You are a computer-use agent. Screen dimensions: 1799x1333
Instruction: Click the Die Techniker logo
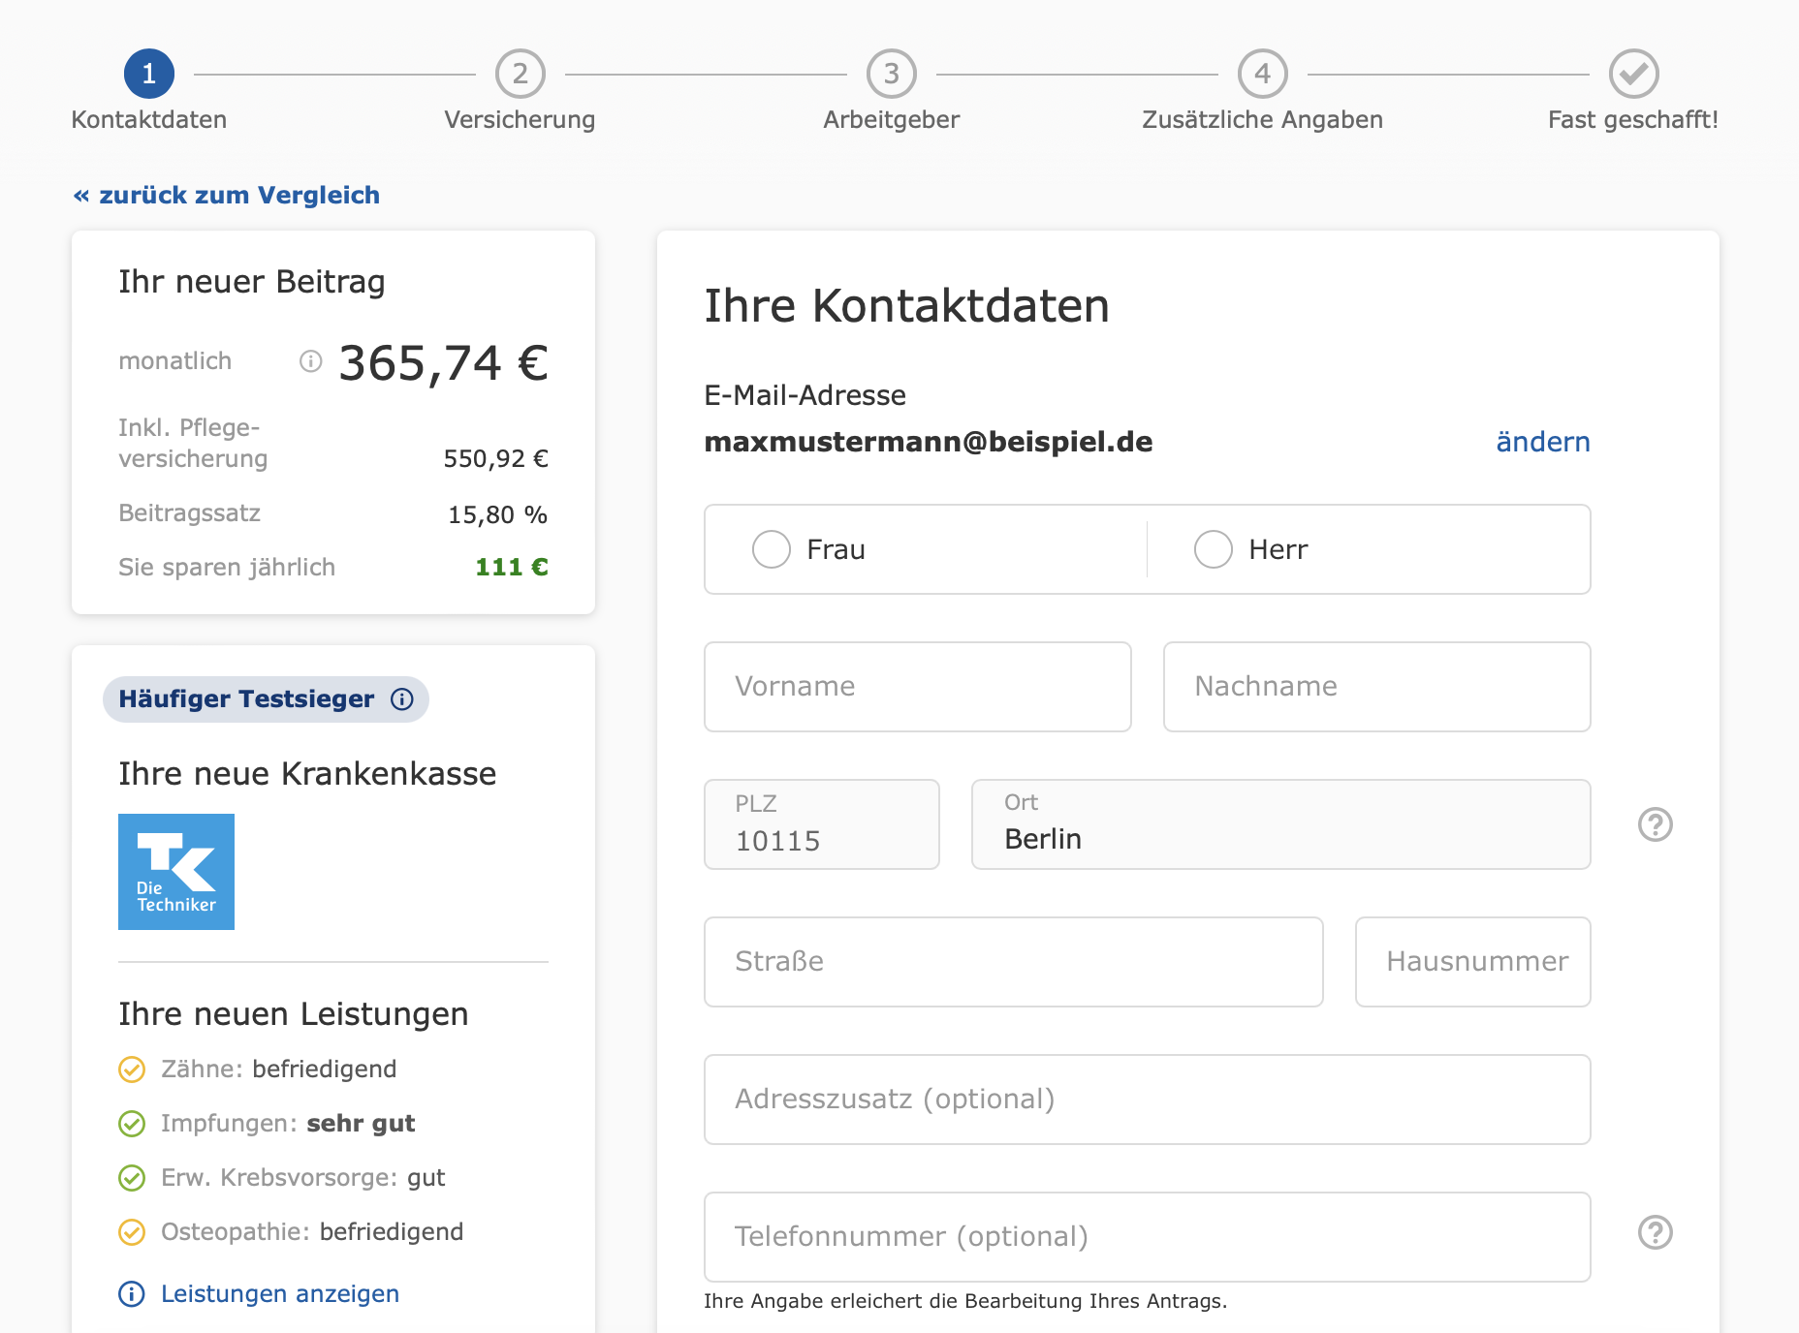pos(176,872)
